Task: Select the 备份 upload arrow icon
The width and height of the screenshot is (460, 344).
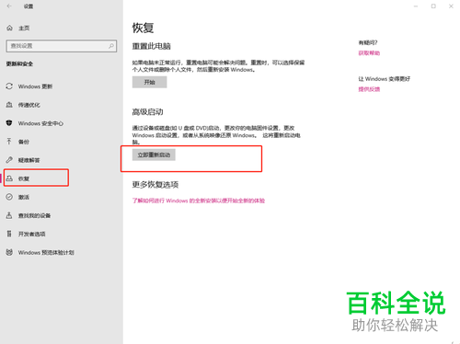Action: pyautogui.click(x=9, y=142)
